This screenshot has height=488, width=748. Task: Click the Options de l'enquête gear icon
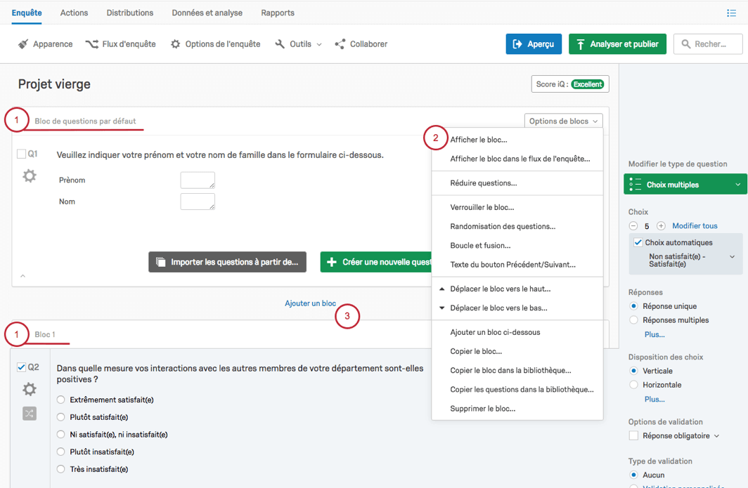click(x=176, y=44)
